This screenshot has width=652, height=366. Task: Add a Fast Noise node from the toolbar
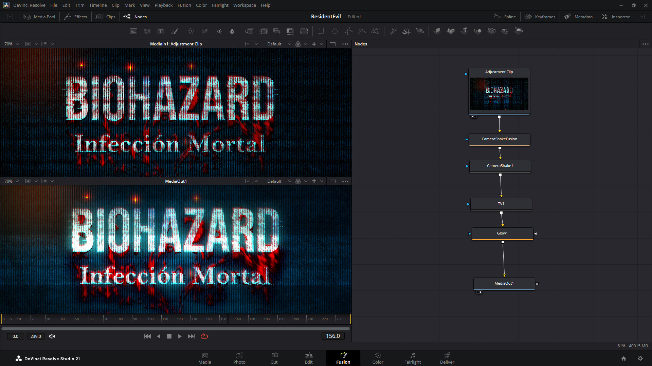[147, 31]
